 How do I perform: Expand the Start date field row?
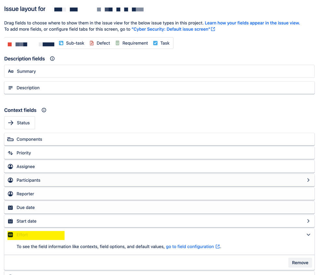click(308, 221)
